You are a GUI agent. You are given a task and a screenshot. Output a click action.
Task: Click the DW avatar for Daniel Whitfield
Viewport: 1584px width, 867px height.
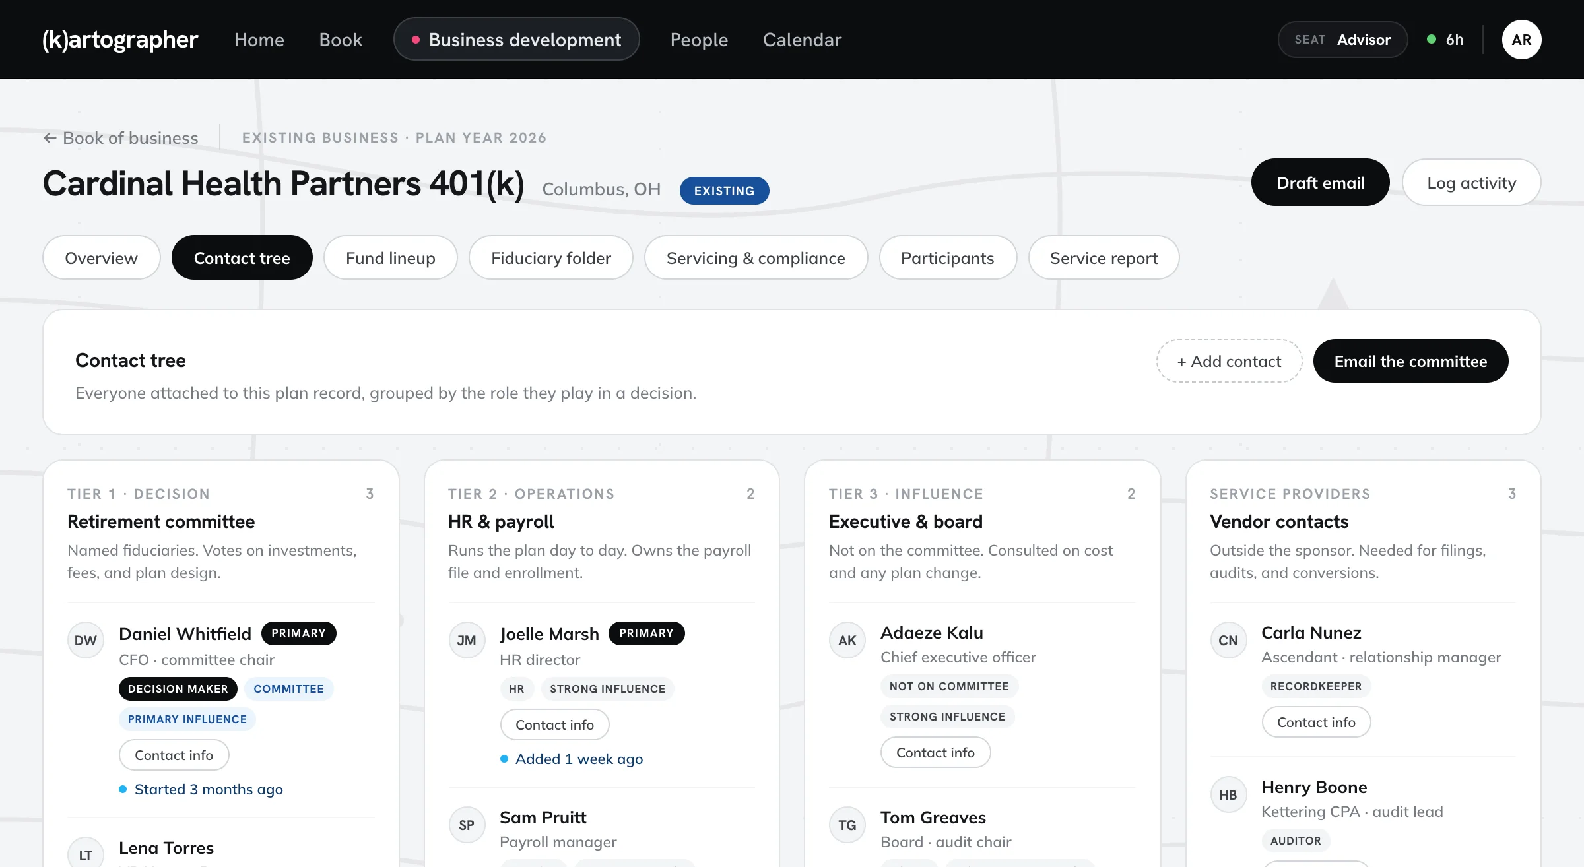pos(86,640)
